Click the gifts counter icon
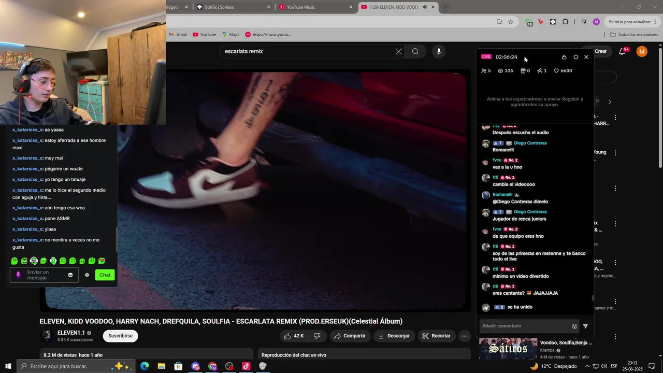 [x=525, y=70]
